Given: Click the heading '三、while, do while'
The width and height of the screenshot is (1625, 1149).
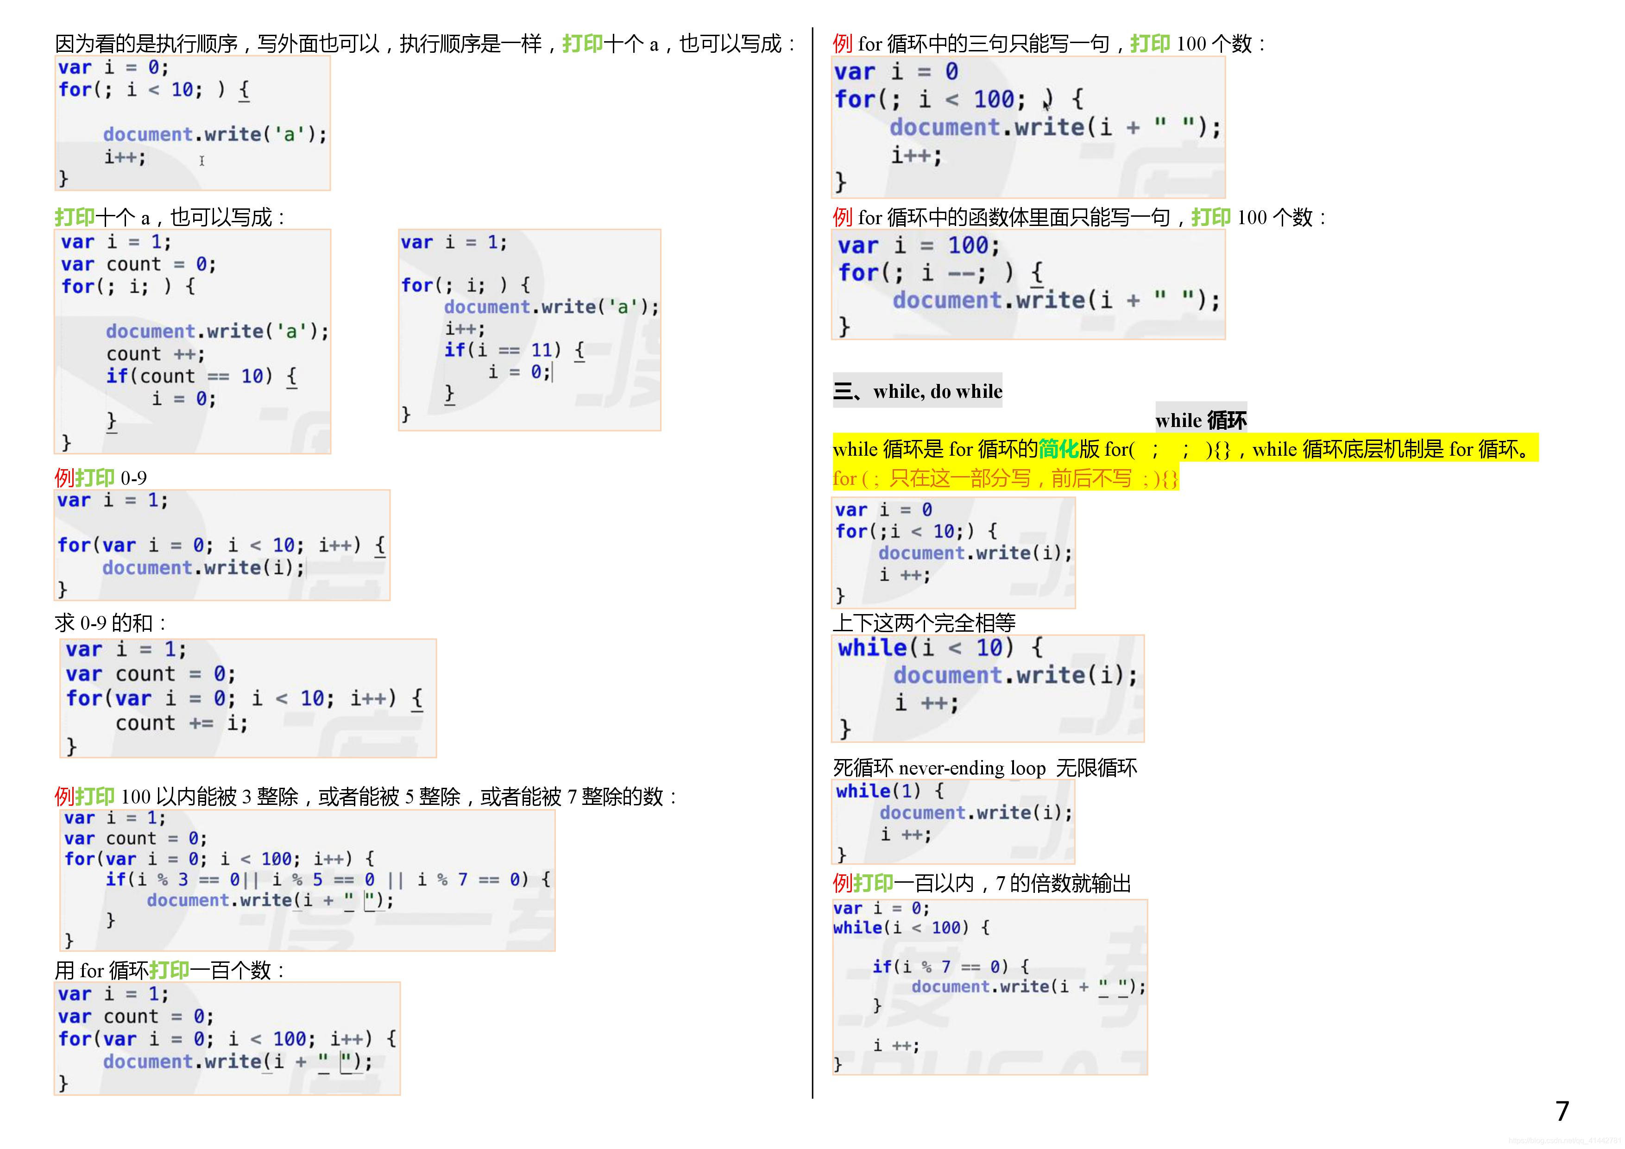Looking at the screenshot, I should (x=917, y=390).
